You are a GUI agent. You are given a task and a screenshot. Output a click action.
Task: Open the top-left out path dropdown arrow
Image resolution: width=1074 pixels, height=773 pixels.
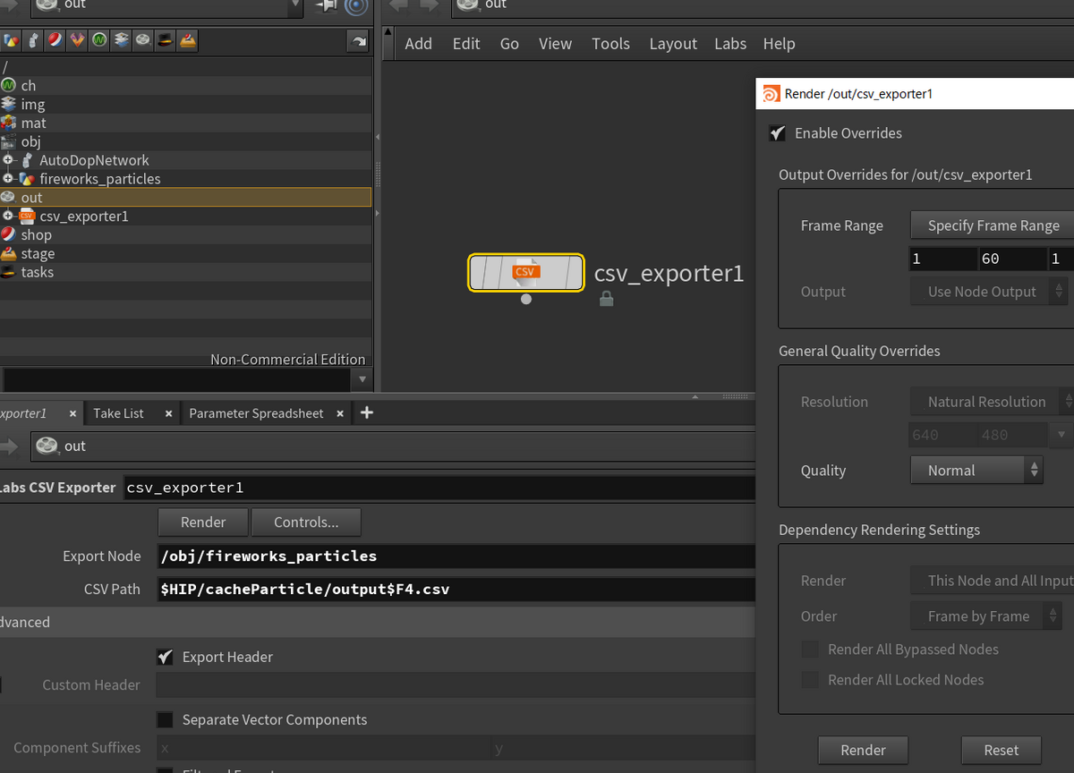(295, 5)
